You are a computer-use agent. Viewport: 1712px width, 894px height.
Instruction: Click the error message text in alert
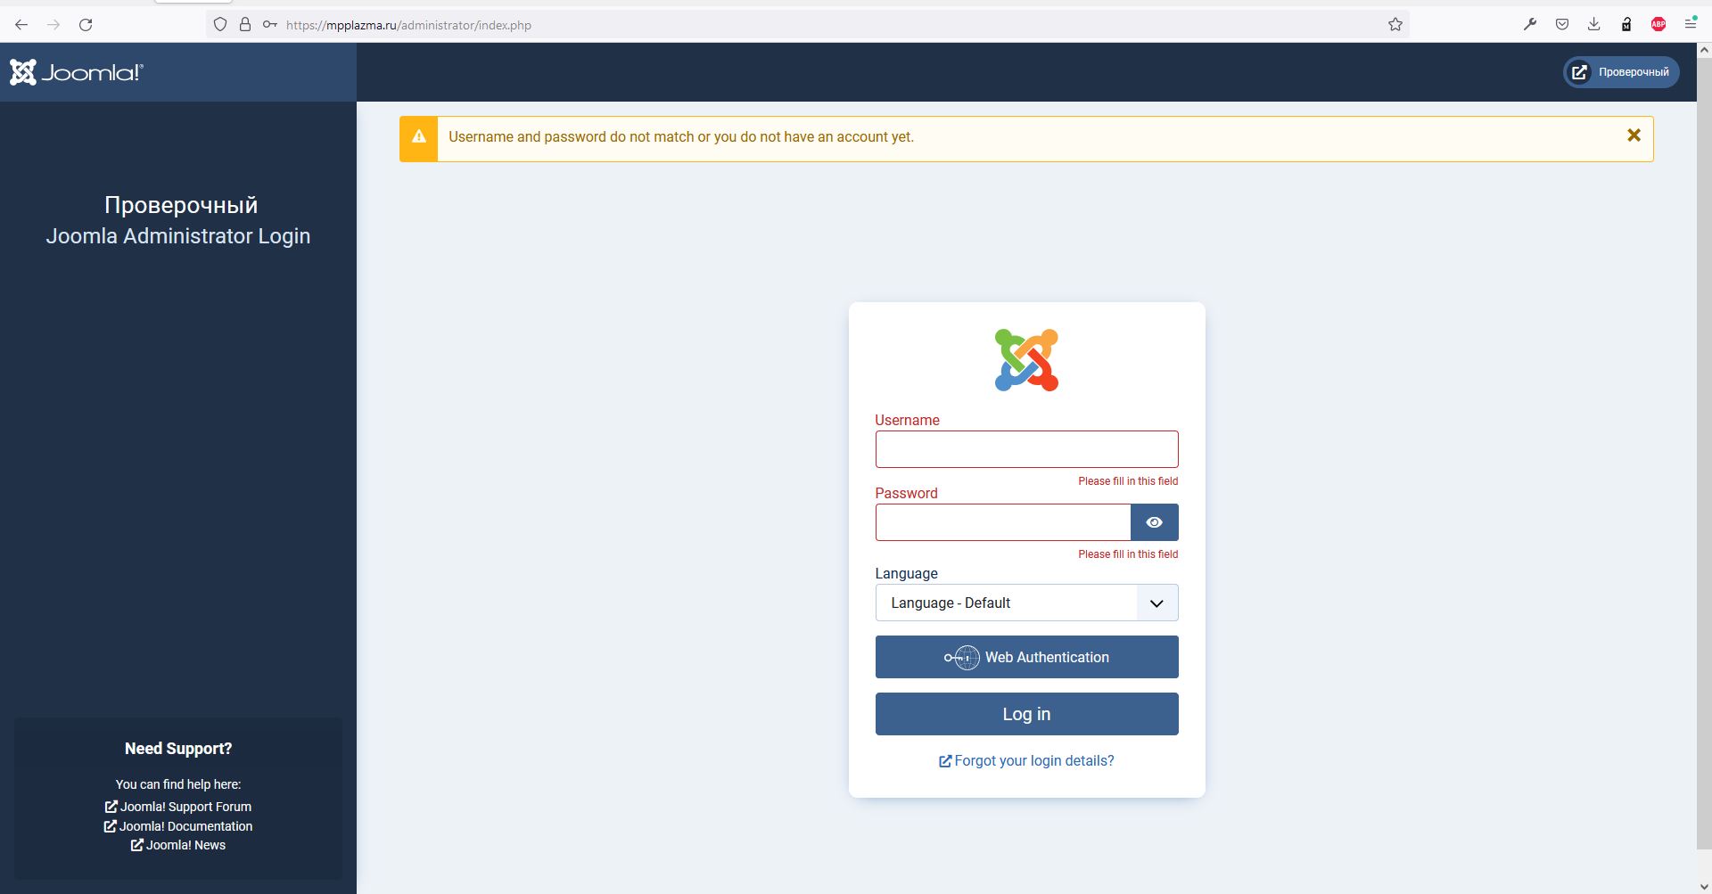pyautogui.click(x=681, y=137)
